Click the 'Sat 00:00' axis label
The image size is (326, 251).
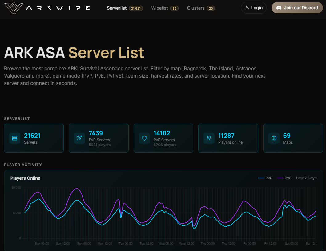[291, 244]
